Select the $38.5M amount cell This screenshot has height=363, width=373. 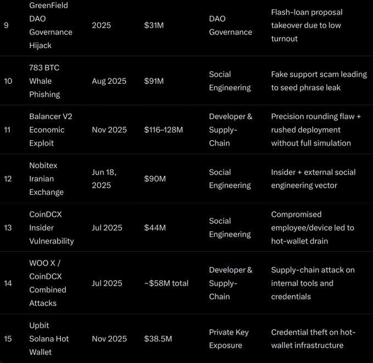pyautogui.click(x=158, y=339)
